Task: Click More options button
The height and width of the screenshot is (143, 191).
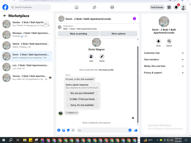Action: 118,34
